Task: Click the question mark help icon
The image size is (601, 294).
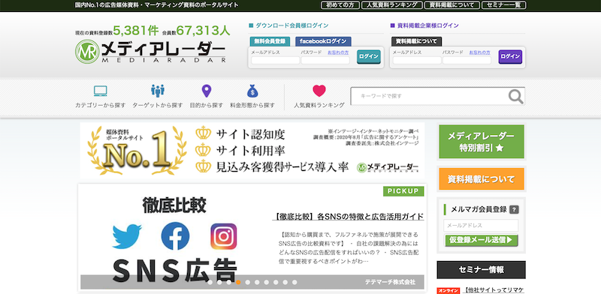Action: click(x=515, y=209)
